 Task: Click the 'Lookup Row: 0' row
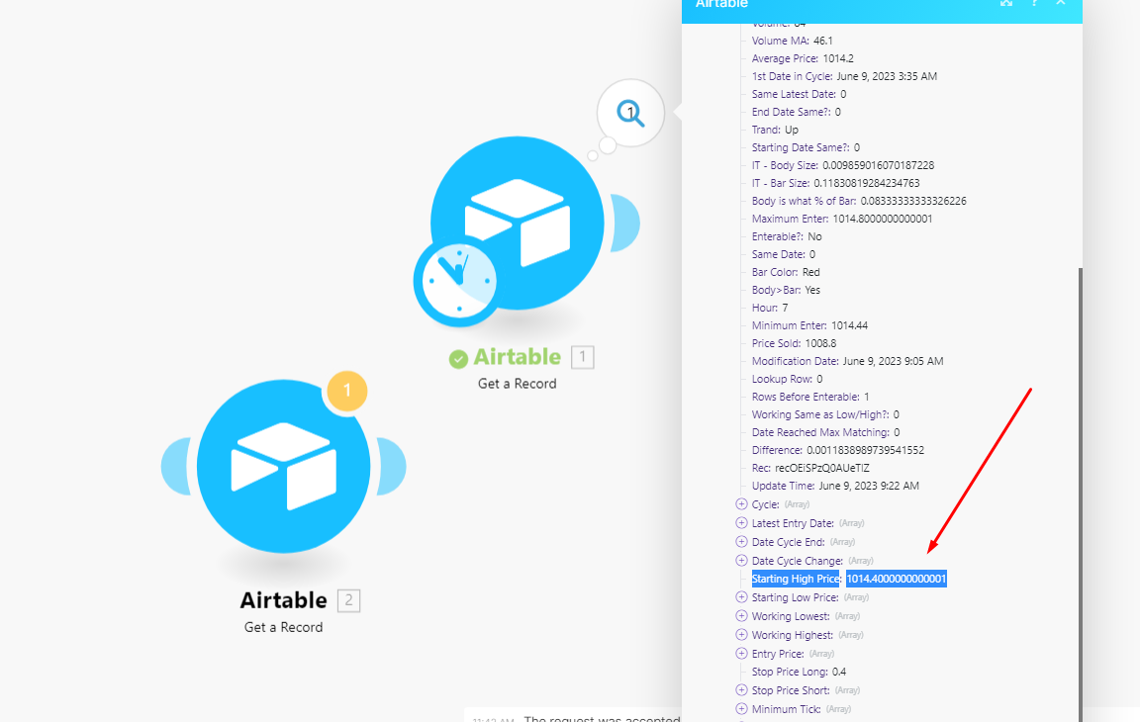(x=788, y=379)
